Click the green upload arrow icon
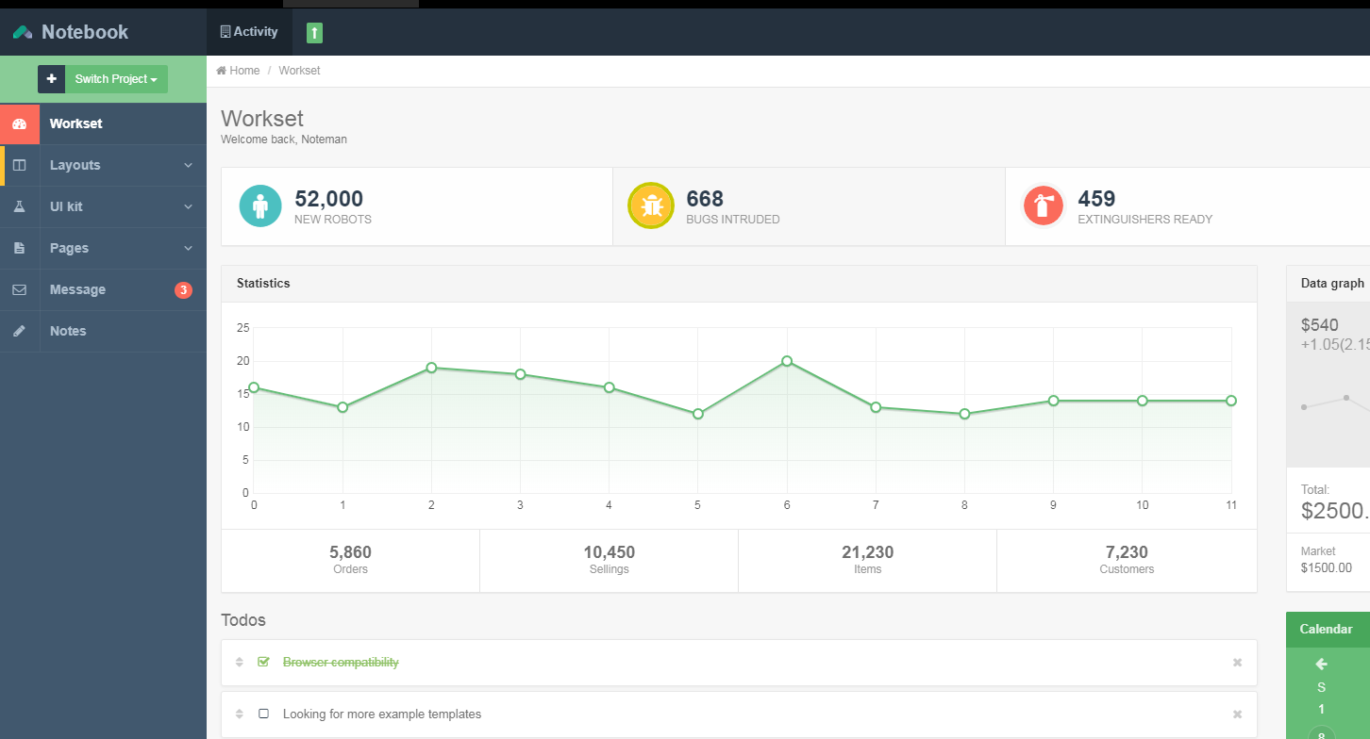Viewport: 1370px width, 739px height. pyautogui.click(x=314, y=33)
